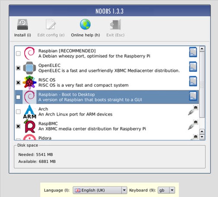218x197 pixels.
Task: Click 'An XBMC media center distribution' description
Action: pyautogui.click(x=92, y=129)
